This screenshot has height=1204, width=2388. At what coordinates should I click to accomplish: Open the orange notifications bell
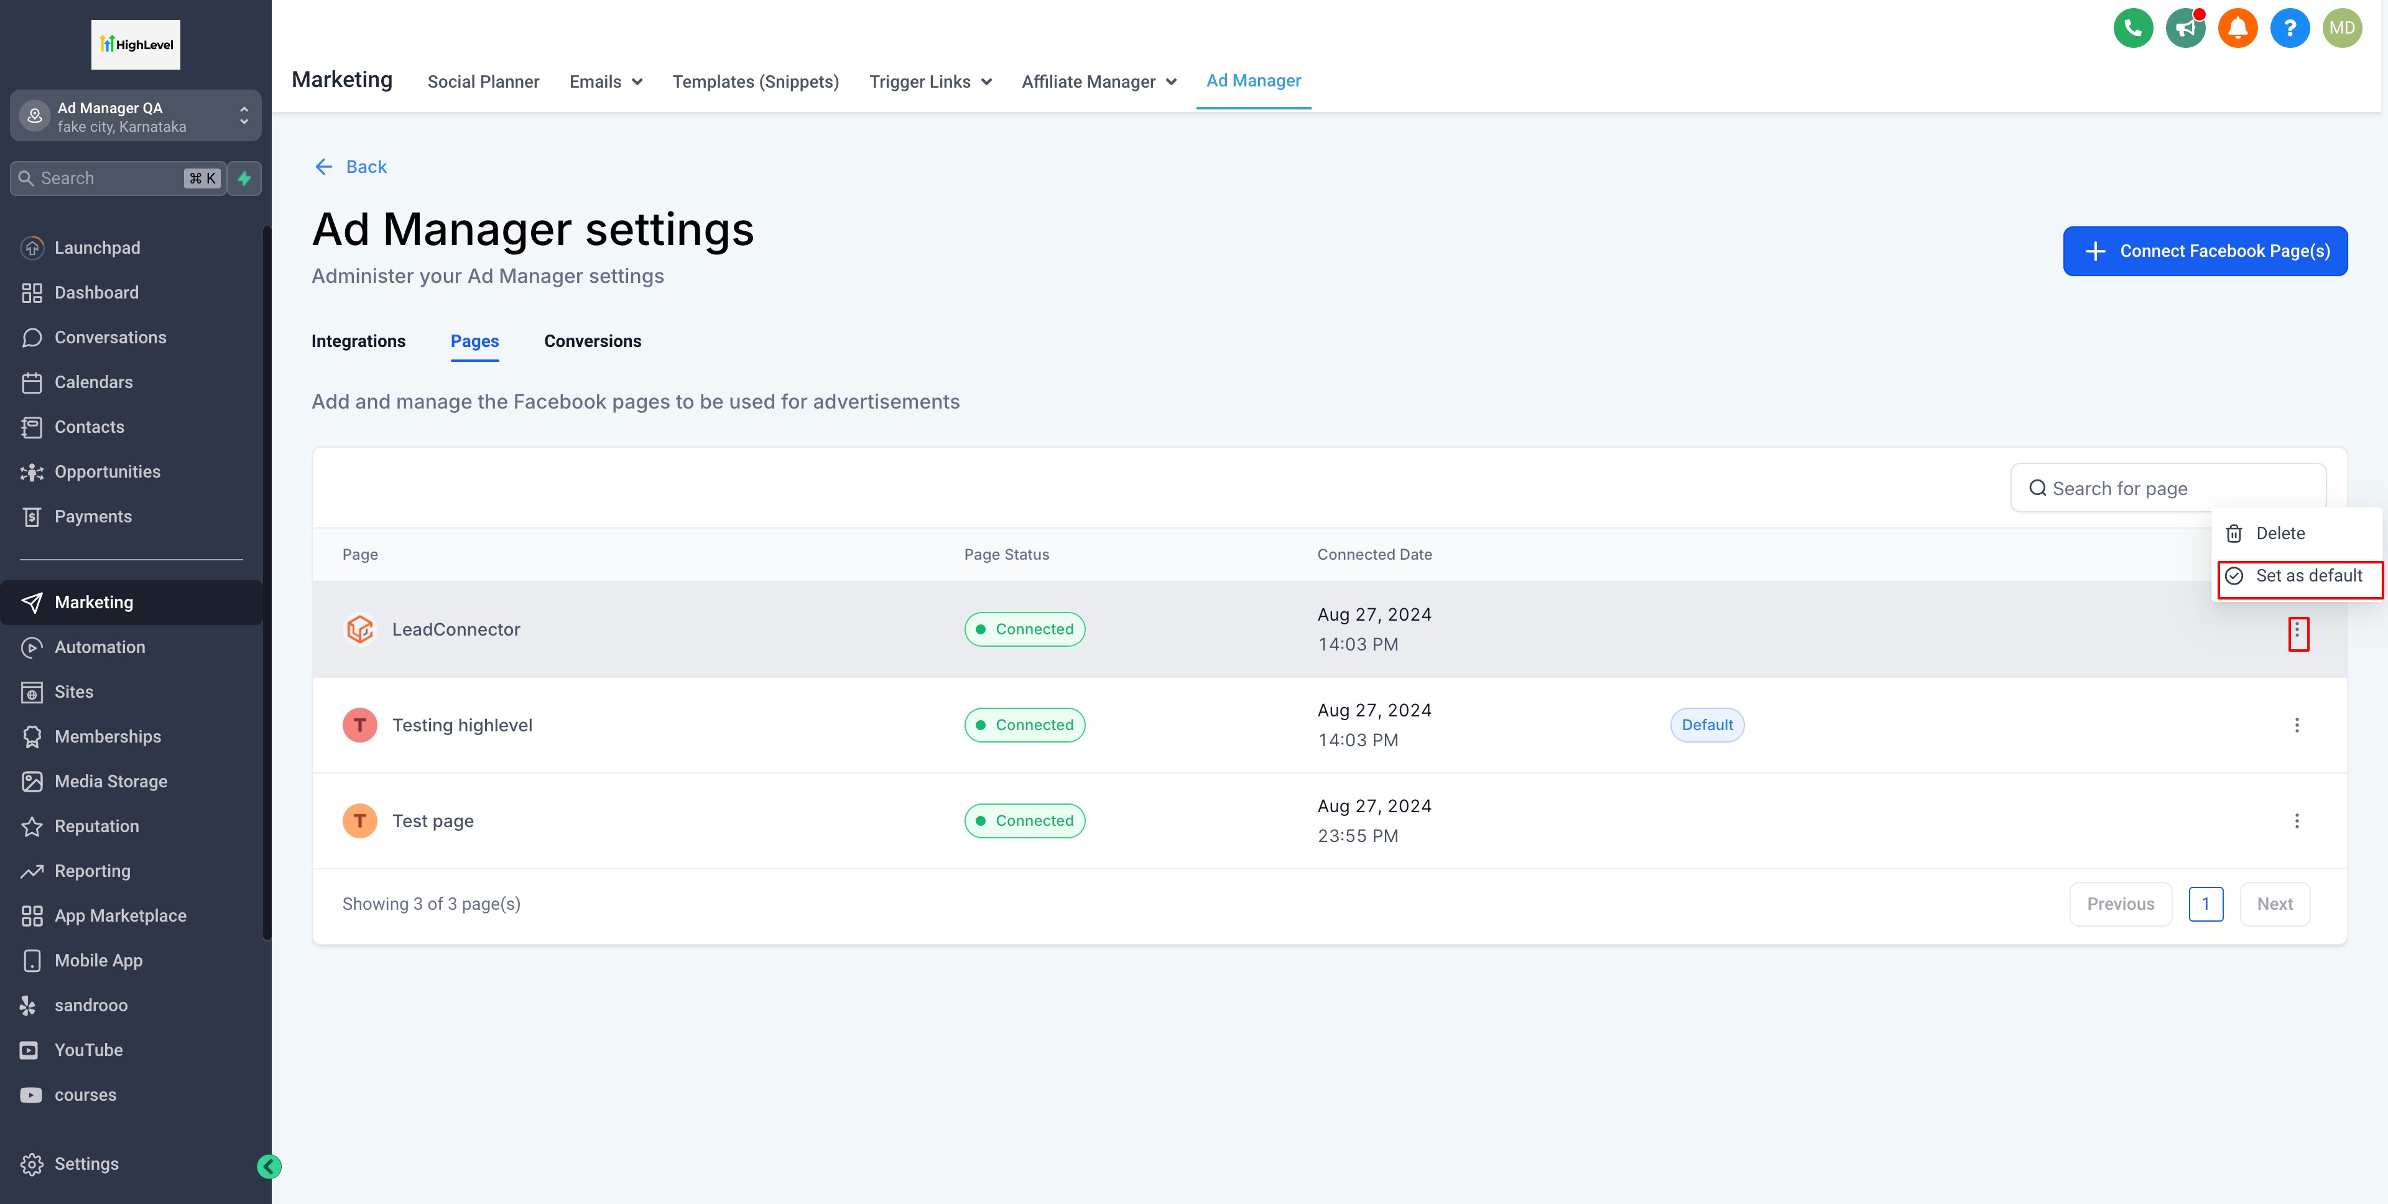[x=2237, y=28]
